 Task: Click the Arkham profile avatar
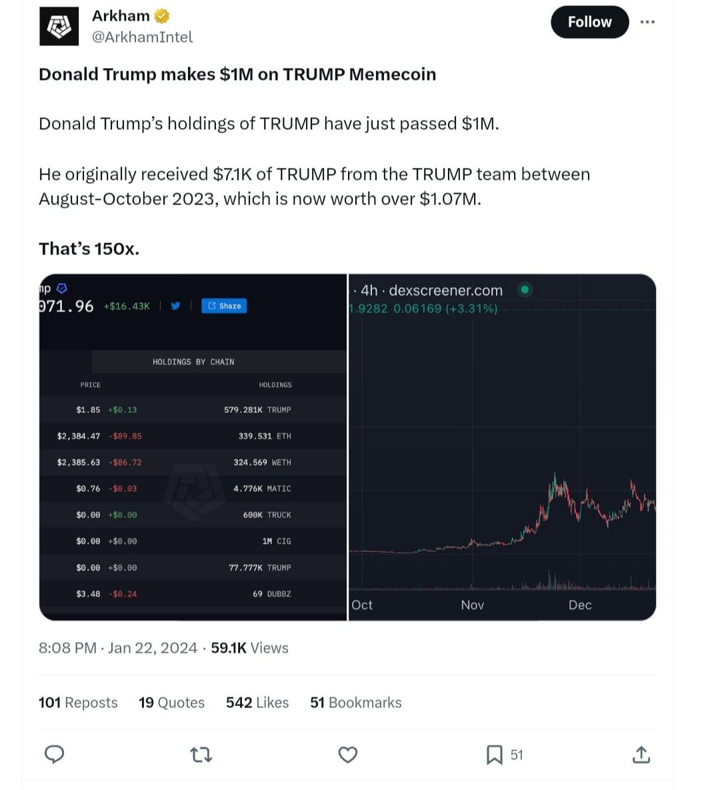click(59, 26)
